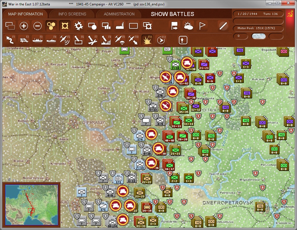This screenshot has width=297, height=230.
Task: Toggle the victory location flags display
Action: (x=202, y=26)
